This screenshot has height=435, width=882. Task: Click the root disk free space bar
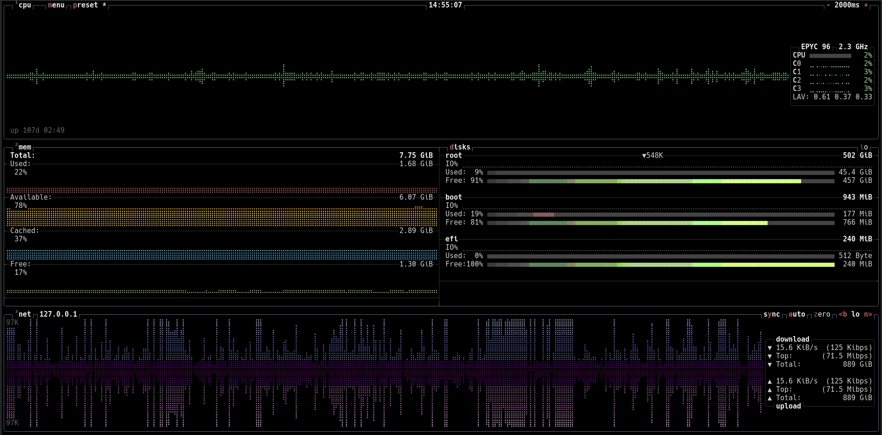point(660,181)
